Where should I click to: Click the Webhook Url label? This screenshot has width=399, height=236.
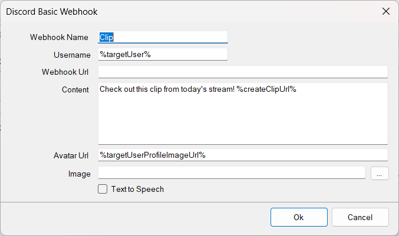click(x=65, y=72)
